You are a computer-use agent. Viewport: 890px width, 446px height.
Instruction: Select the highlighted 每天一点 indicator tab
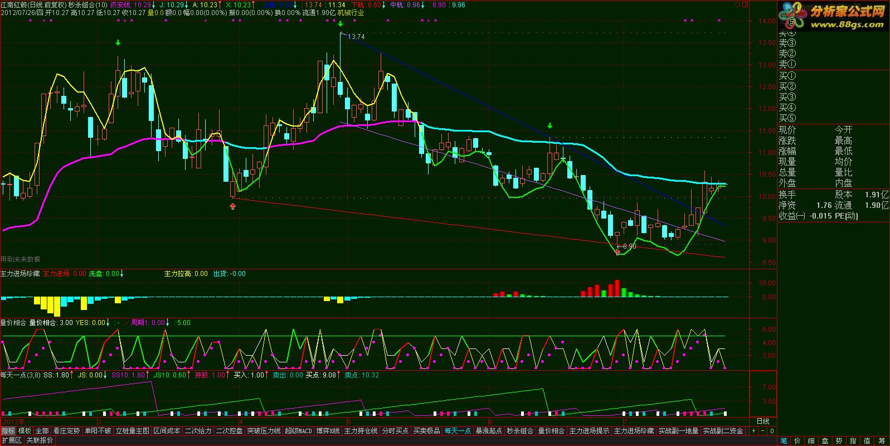coord(458,431)
